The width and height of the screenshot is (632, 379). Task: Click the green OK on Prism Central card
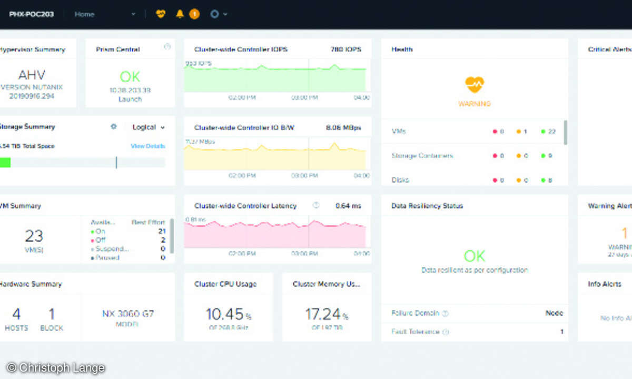click(x=130, y=77)
